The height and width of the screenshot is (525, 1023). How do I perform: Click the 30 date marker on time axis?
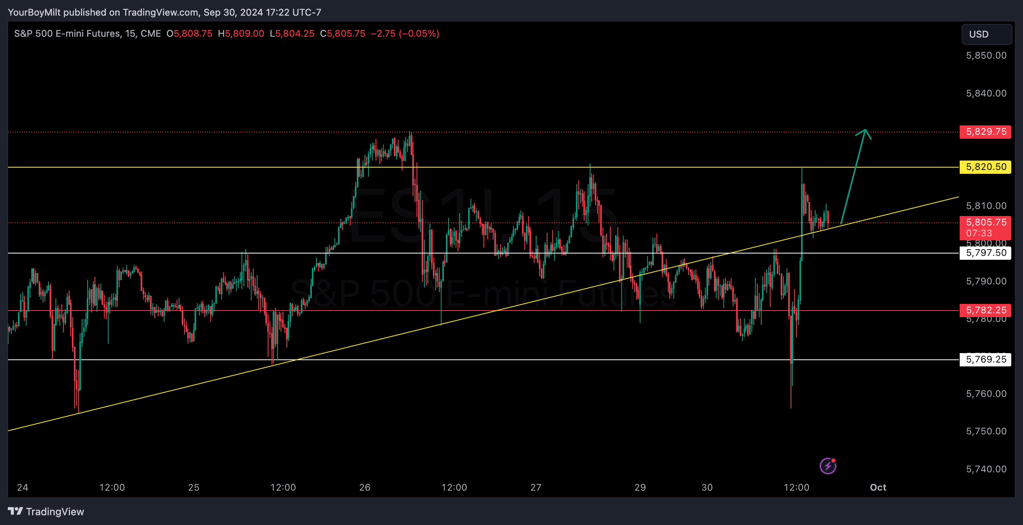(x=707, y=487)
